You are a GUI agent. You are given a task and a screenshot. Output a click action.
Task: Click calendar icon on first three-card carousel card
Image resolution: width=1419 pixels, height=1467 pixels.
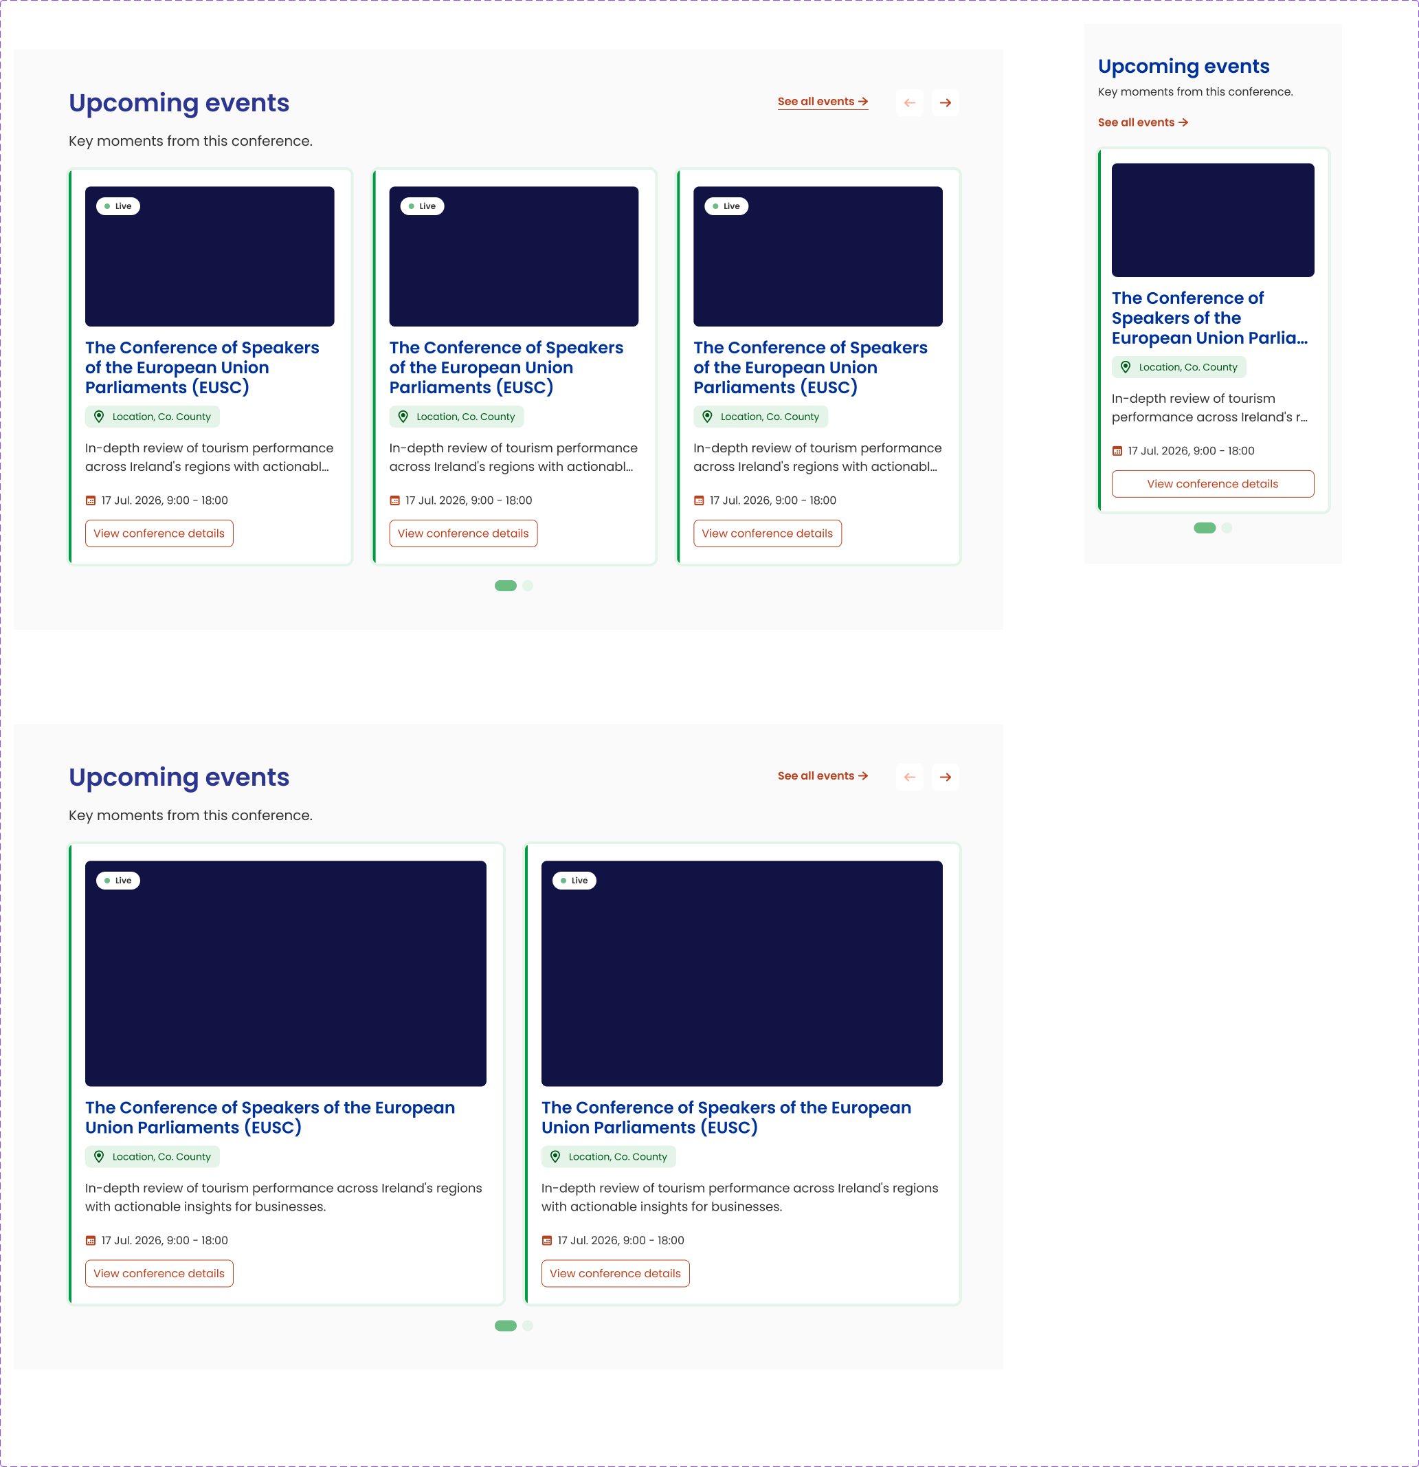pos(91,500)
